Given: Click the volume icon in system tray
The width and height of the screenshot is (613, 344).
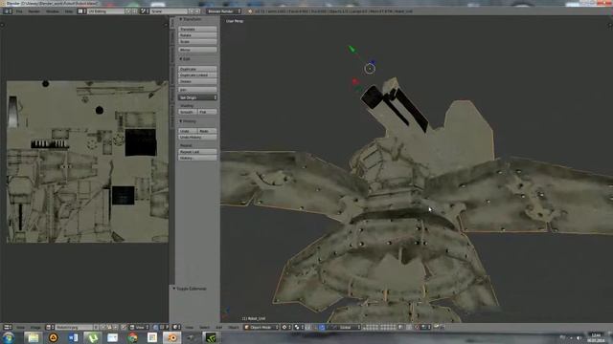Looking at the screenshot, I should click(579, 338).
